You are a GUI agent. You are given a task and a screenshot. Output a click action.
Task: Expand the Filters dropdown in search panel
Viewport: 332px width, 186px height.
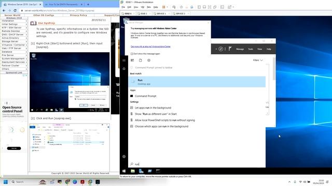(x=258, y=60)
